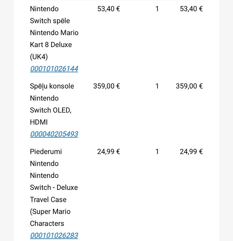The image size is (233, 241).
Task: Open product code link 000101026144
Action: (x=54, y=69)
